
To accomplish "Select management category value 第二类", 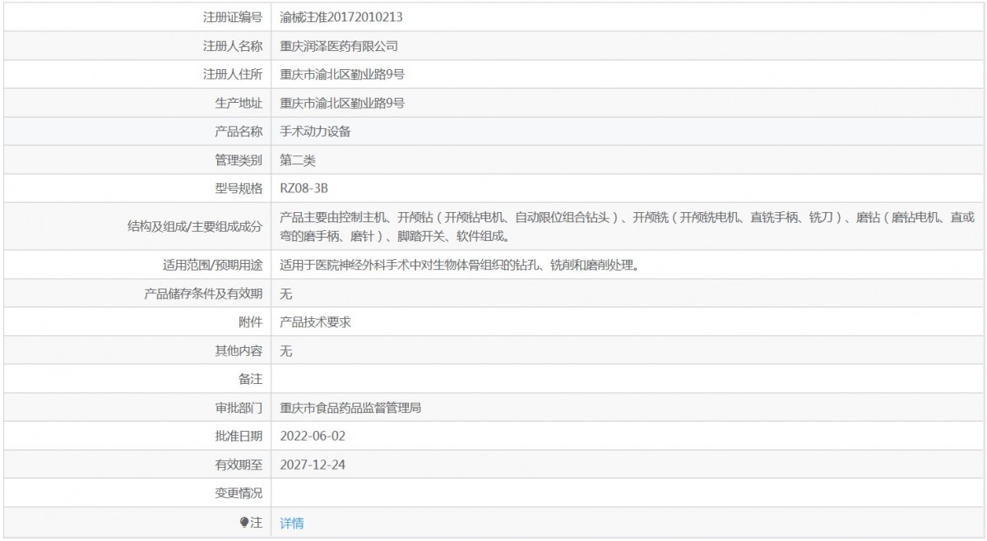I will (298, 160).
